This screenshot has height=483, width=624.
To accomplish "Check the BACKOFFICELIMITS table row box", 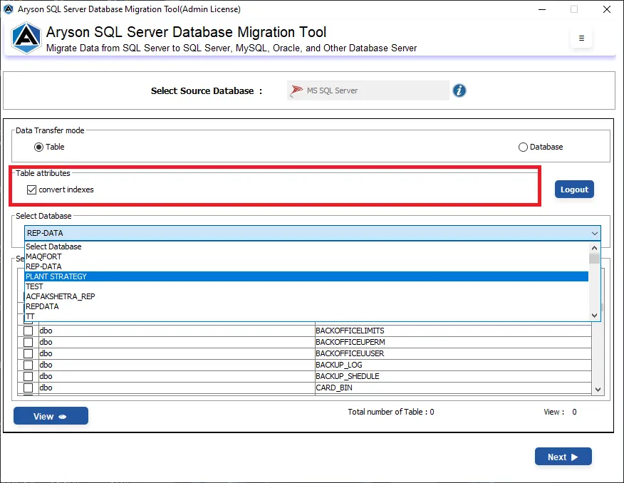I will [28, 331].
